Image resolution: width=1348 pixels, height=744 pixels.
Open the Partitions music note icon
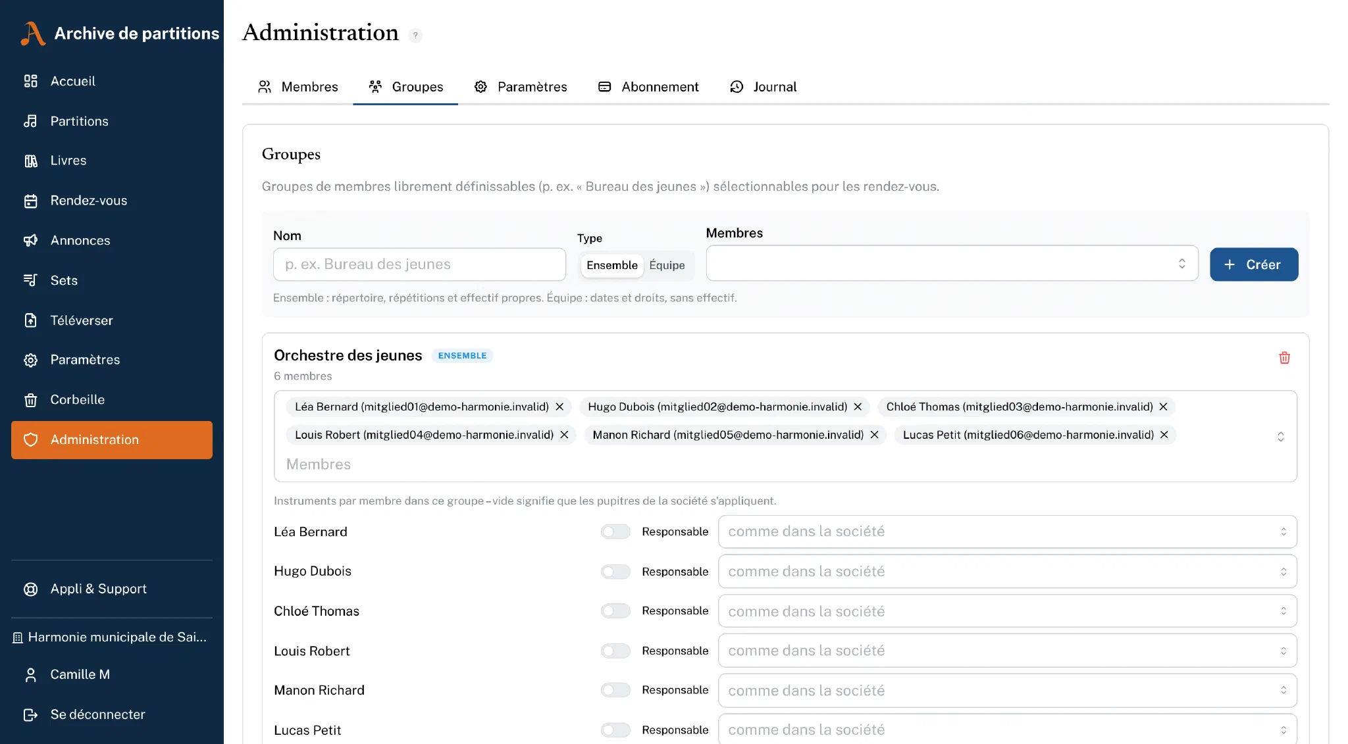point(30,121)
